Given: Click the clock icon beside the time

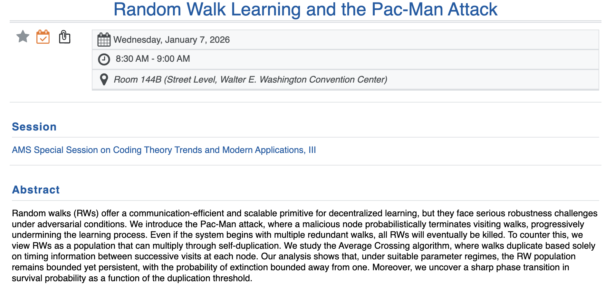Looking at the screenshot, I should pyautogui.click(x=104, y=59).
